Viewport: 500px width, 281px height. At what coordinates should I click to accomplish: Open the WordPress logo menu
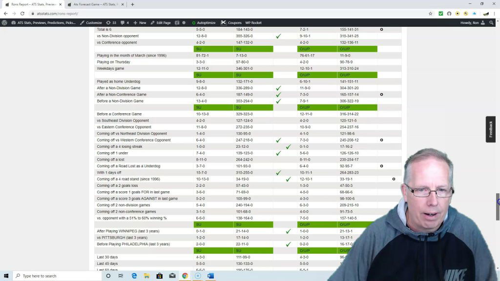4,22
